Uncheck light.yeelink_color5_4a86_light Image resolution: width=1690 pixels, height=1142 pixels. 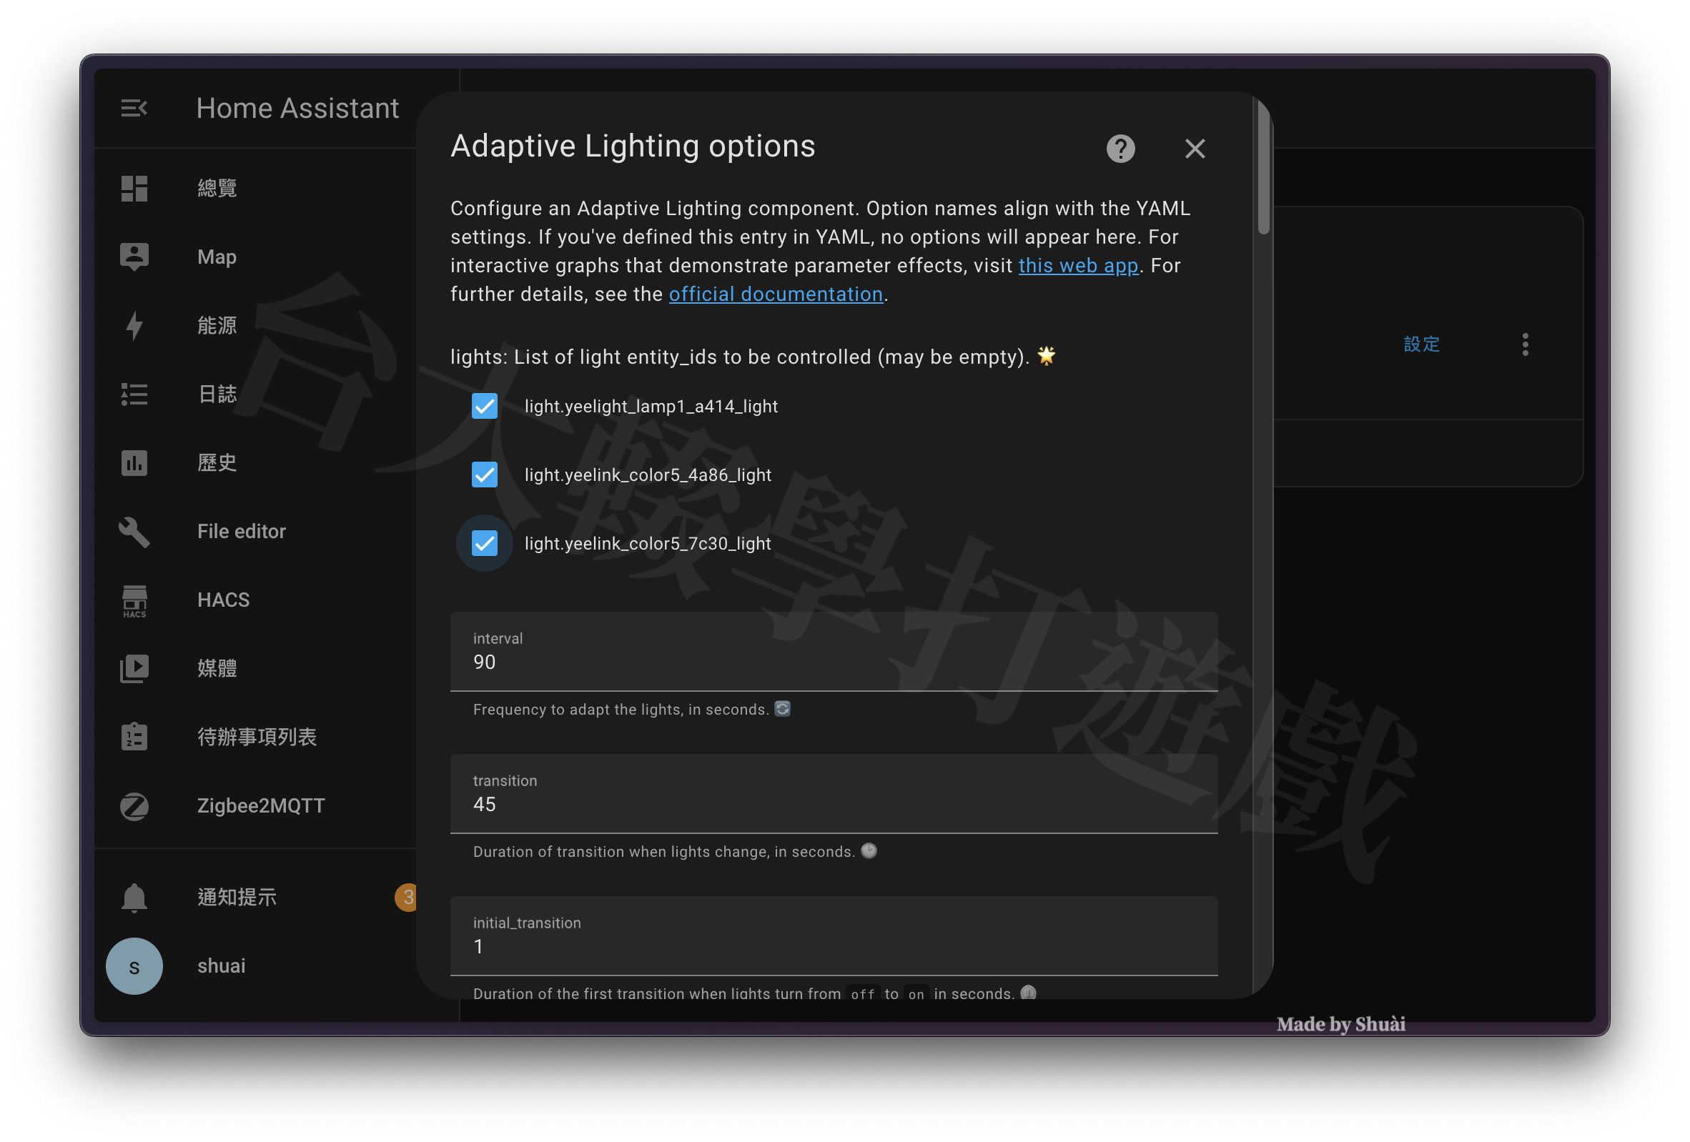(x=484, y=474)
